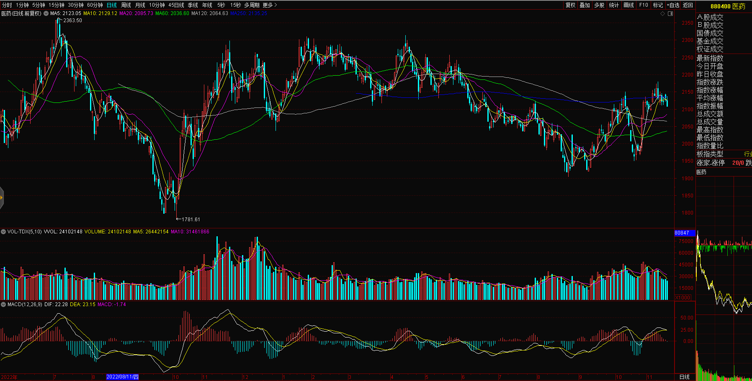The height and width of the screenshot is (381, 752).
Task: Click the 80847 blue volume value box
Action: coord(685,233)
